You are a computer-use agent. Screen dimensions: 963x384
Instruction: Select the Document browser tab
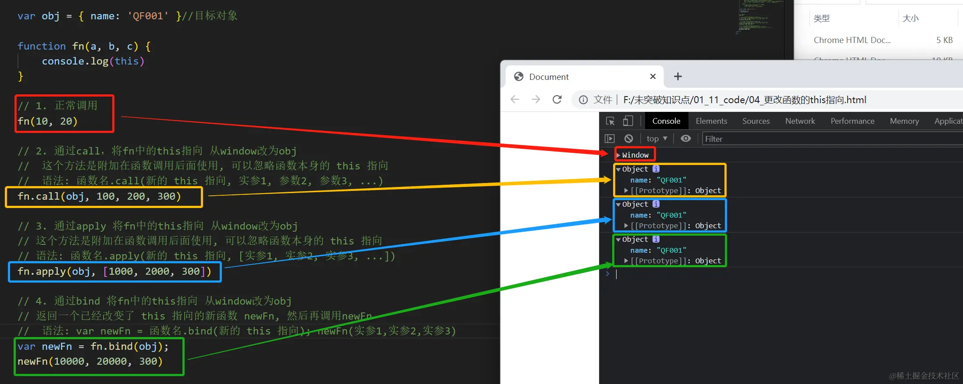pyautogui.click(x=584, y=77)
